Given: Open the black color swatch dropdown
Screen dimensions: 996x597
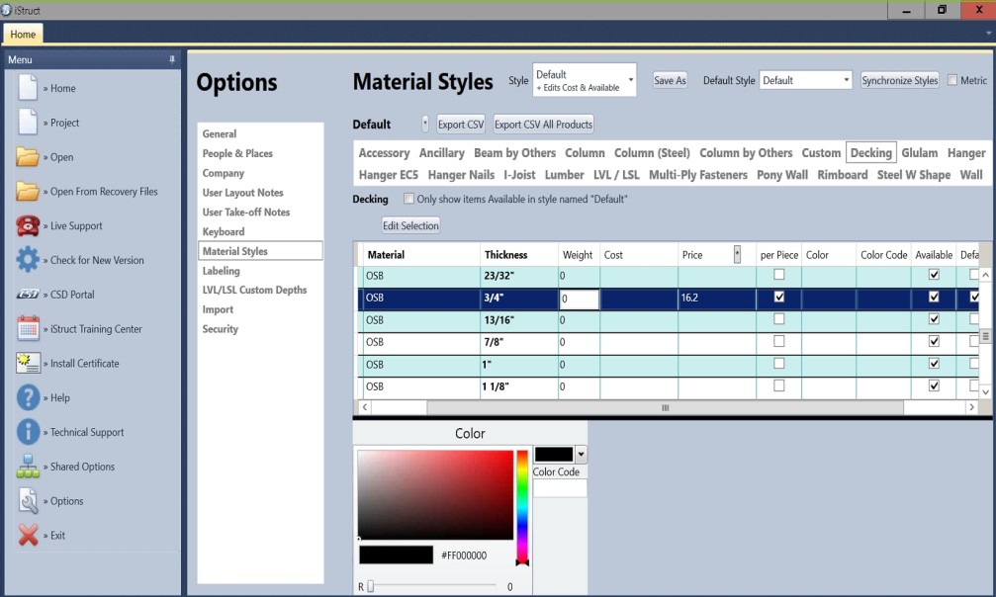Looking at the screenshot, I should [581, 455].
